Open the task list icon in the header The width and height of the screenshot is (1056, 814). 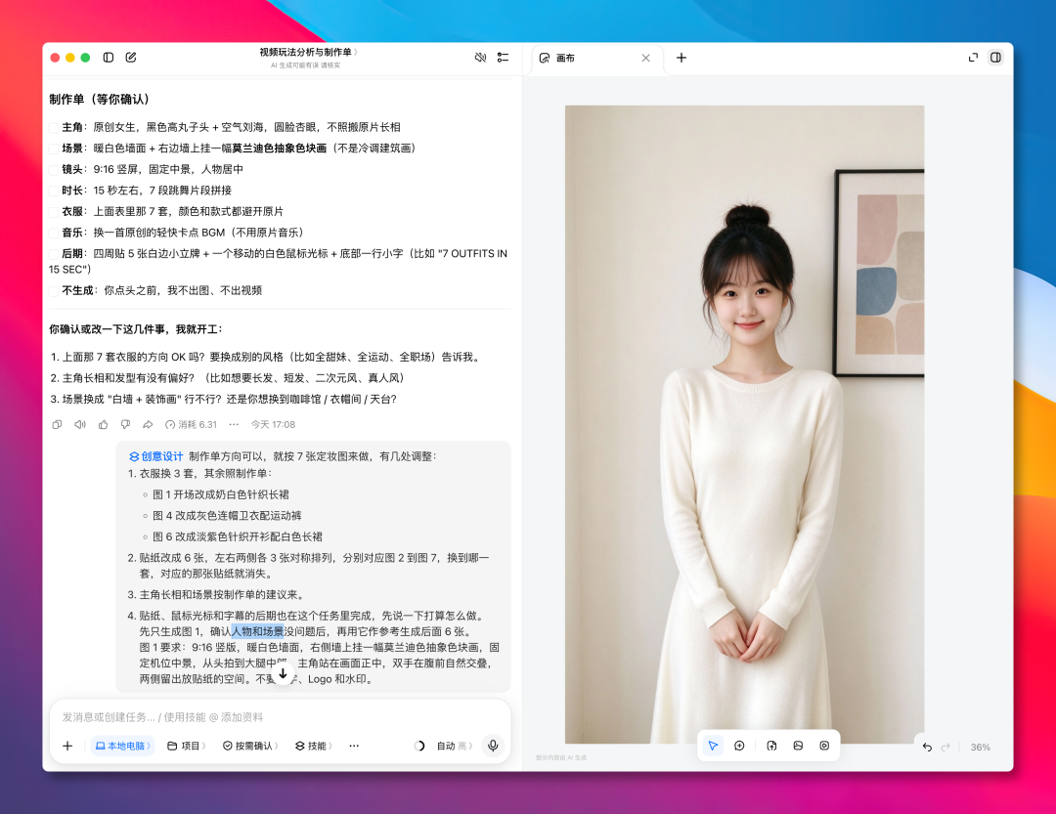click(503, 58)
